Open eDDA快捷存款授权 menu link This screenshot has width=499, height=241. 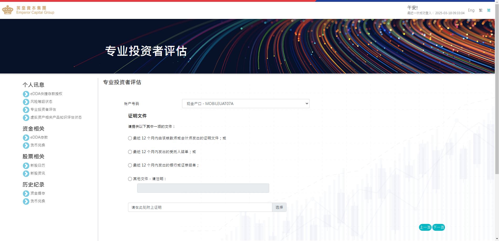(x=46, y=94)
